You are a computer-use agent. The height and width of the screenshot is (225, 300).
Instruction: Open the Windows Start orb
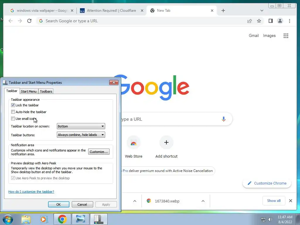pos(8,219)
